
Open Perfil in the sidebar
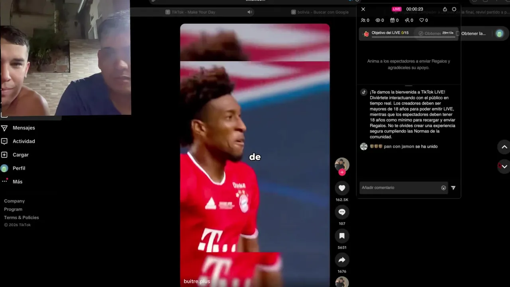coord(19,169)
